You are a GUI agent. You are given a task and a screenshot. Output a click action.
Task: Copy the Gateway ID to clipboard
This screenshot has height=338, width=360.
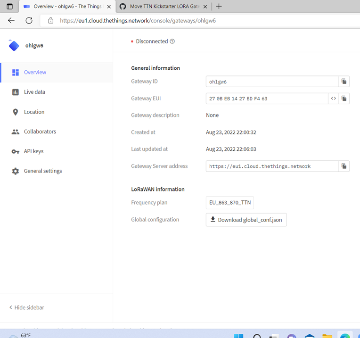[x=344, y=82]
